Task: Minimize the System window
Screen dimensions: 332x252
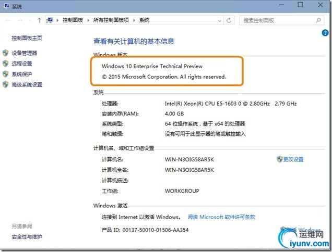Action: [x=281, y=5]
